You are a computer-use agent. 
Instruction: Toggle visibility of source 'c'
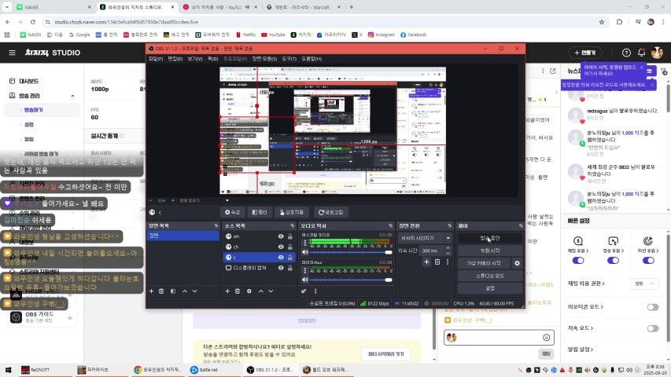pyautogui.click(x=281, y=258)
